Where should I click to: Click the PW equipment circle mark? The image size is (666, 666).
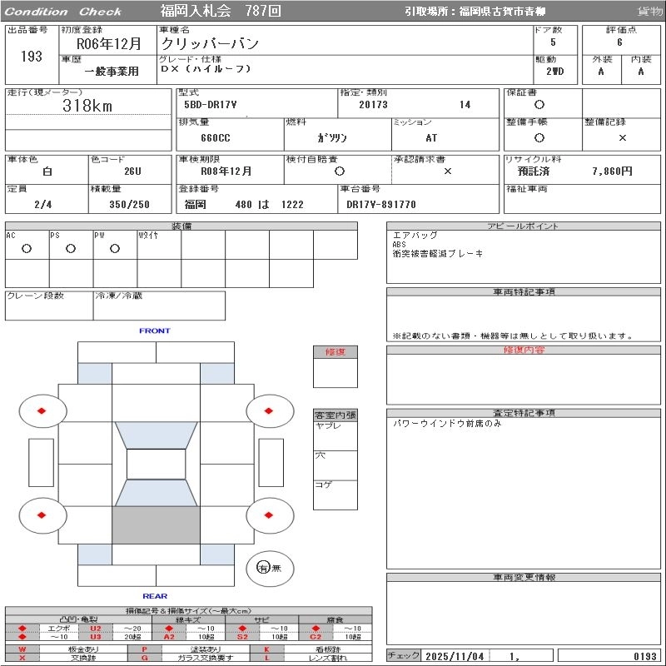pos(115,248)
